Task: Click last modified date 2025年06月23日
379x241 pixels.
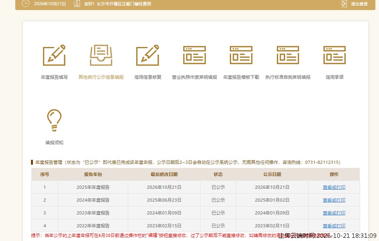Action: tap(164, 200)
